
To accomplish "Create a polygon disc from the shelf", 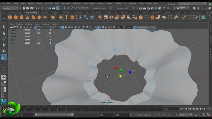I will pyautogui.click(x=45, y=18).
